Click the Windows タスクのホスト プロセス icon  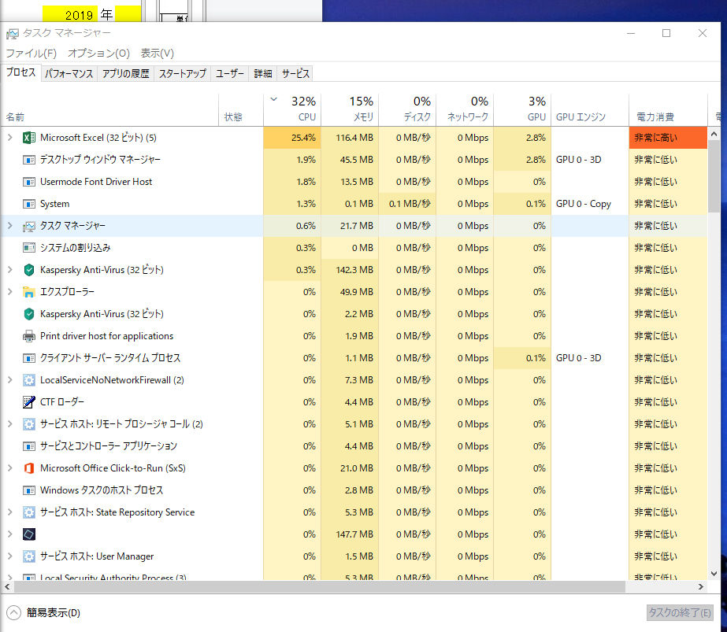point(28,490)
